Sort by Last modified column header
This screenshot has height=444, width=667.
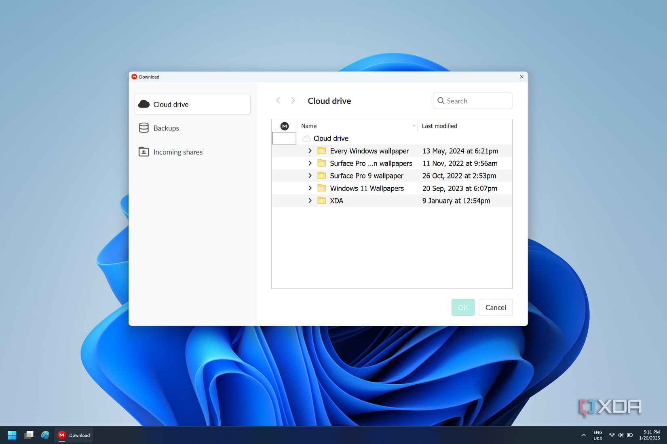click(x=465, y=126)
